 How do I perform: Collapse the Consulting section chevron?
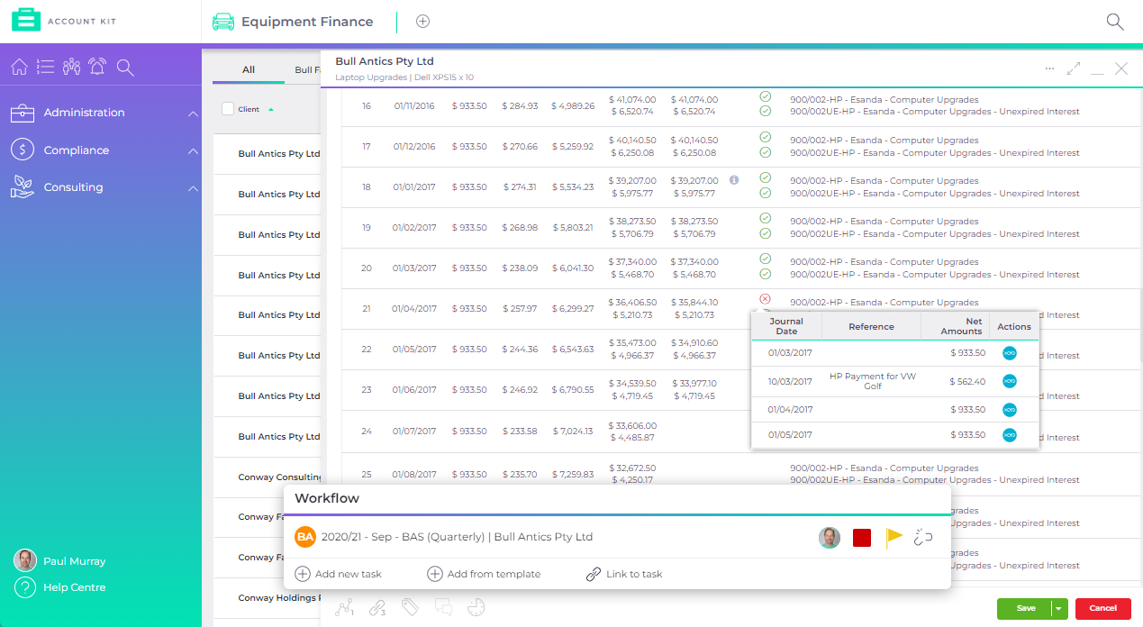tap(193, 188)
